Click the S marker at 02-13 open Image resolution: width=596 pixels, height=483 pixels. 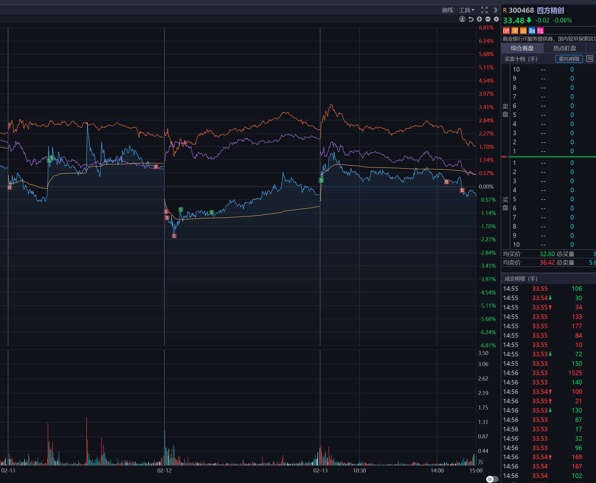click(x=321, y=180)
